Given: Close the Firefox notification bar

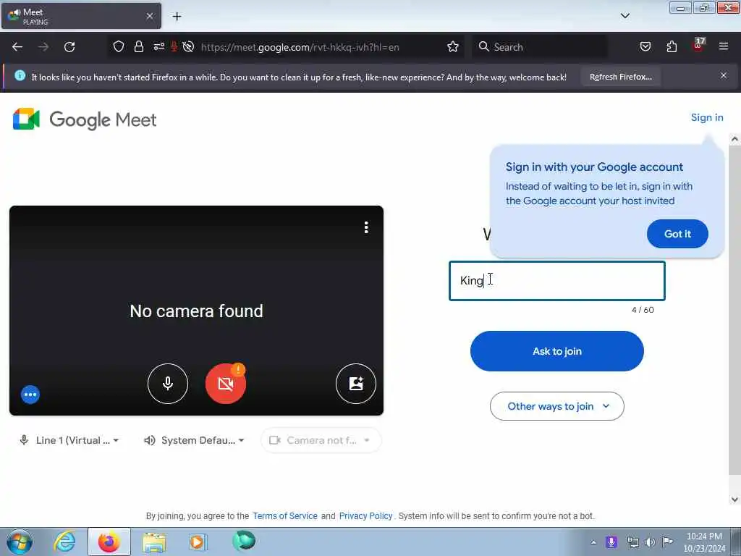Looking at the screenshot, I should tap(724, 75).
